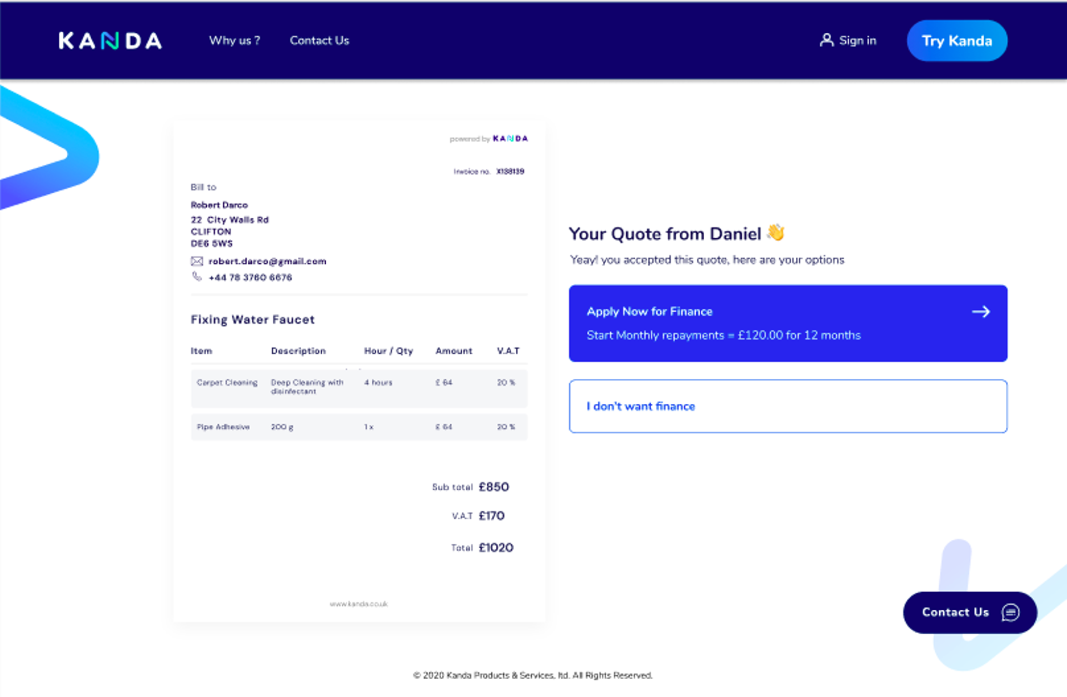Click the www.kanda.co.uk link on the invoice
Image resolution: width=1067 pixels, height=697 pixels.
coord(359,604)
